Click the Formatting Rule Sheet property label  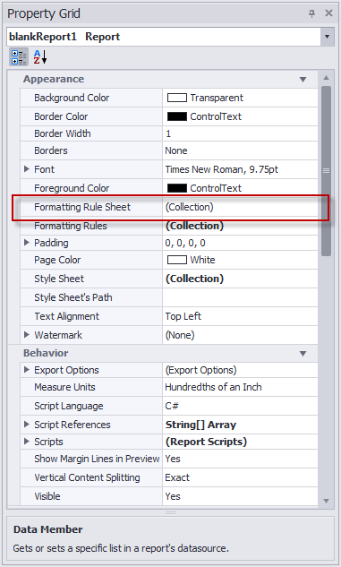(x=82, y=207)
